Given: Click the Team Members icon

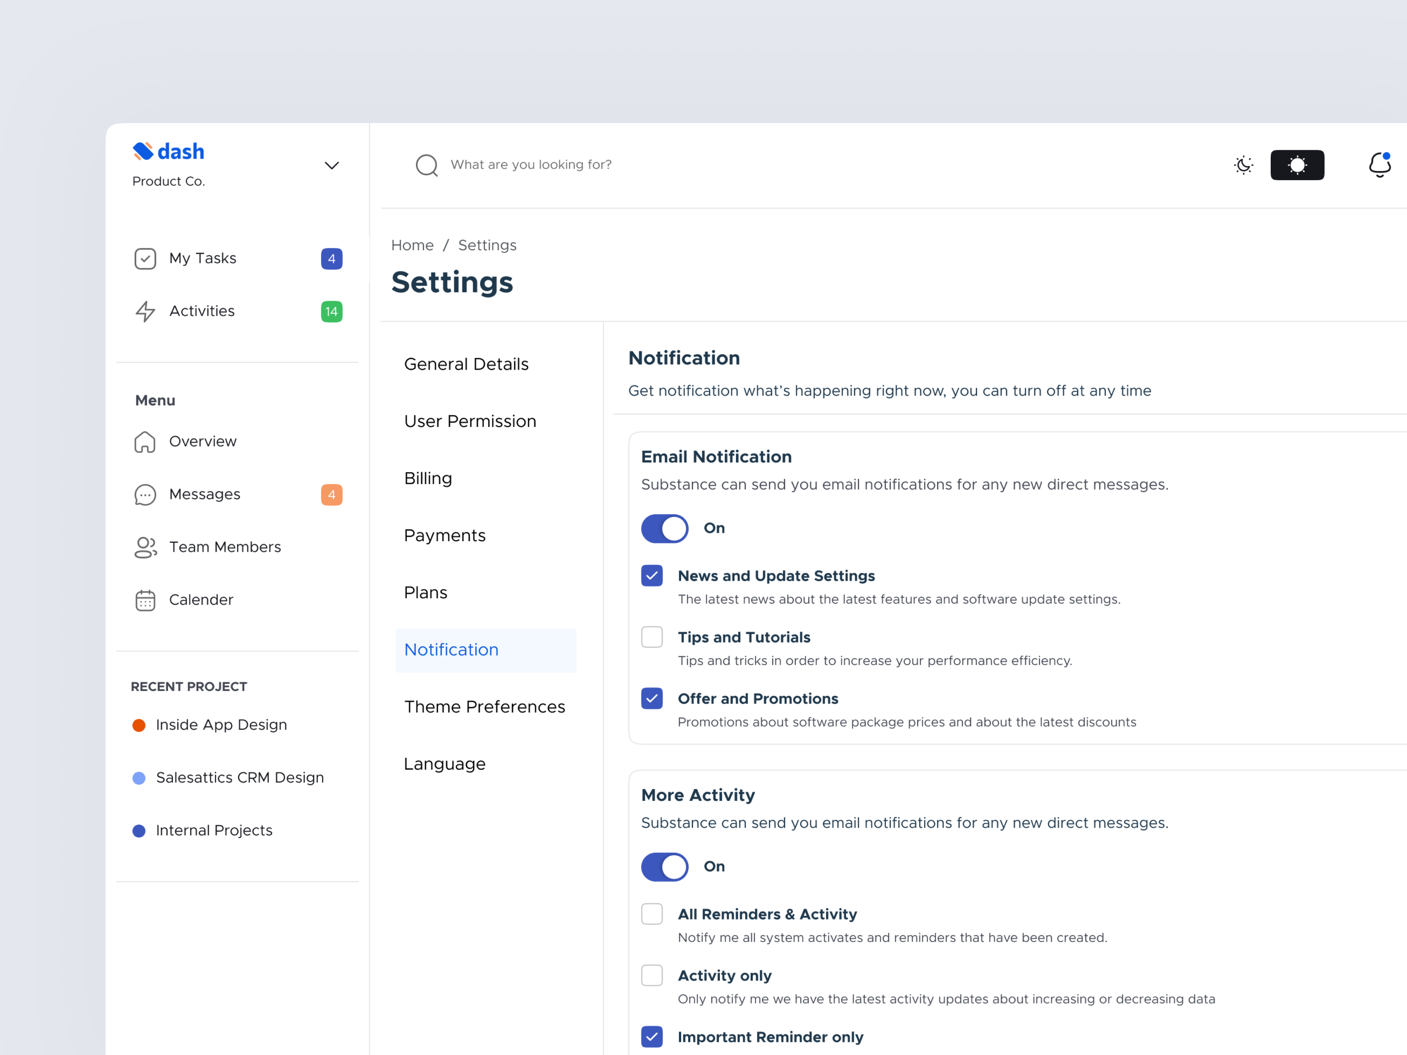Looking at the screenshot, I should coord(145,547).
